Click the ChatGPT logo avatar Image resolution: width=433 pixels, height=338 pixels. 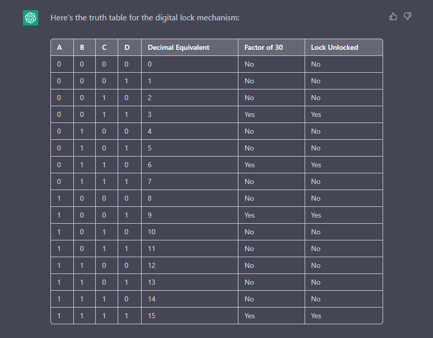pos(31,18)
